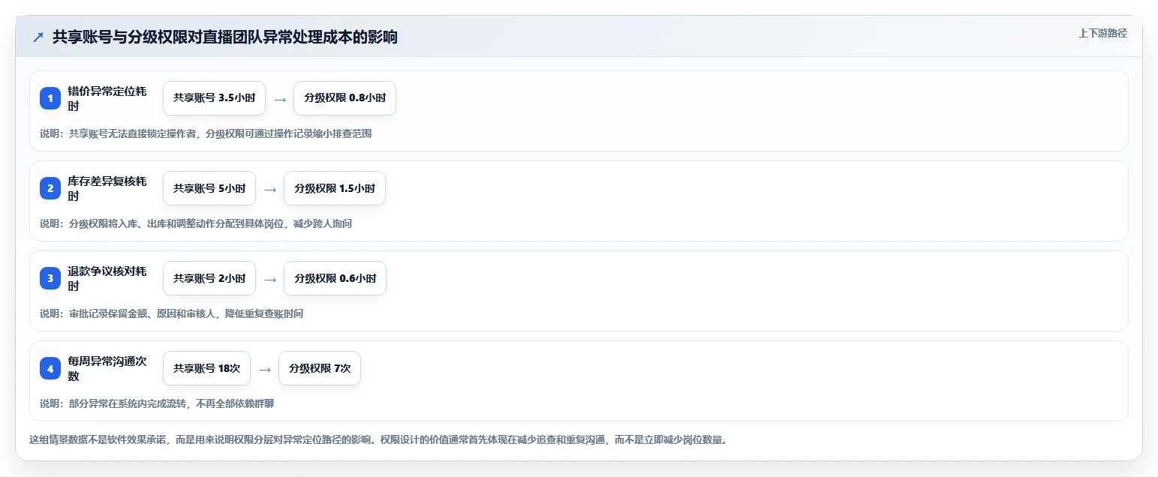Click the note 共享账号无法直接锁定操作者
This screenshot has height=477, width=1158.
point(206,133)
